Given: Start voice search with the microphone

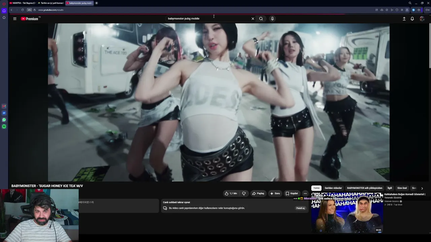Looking at the screenshot, I should point(272,19).
